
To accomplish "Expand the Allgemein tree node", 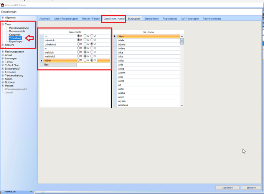I will pos(3,18).
